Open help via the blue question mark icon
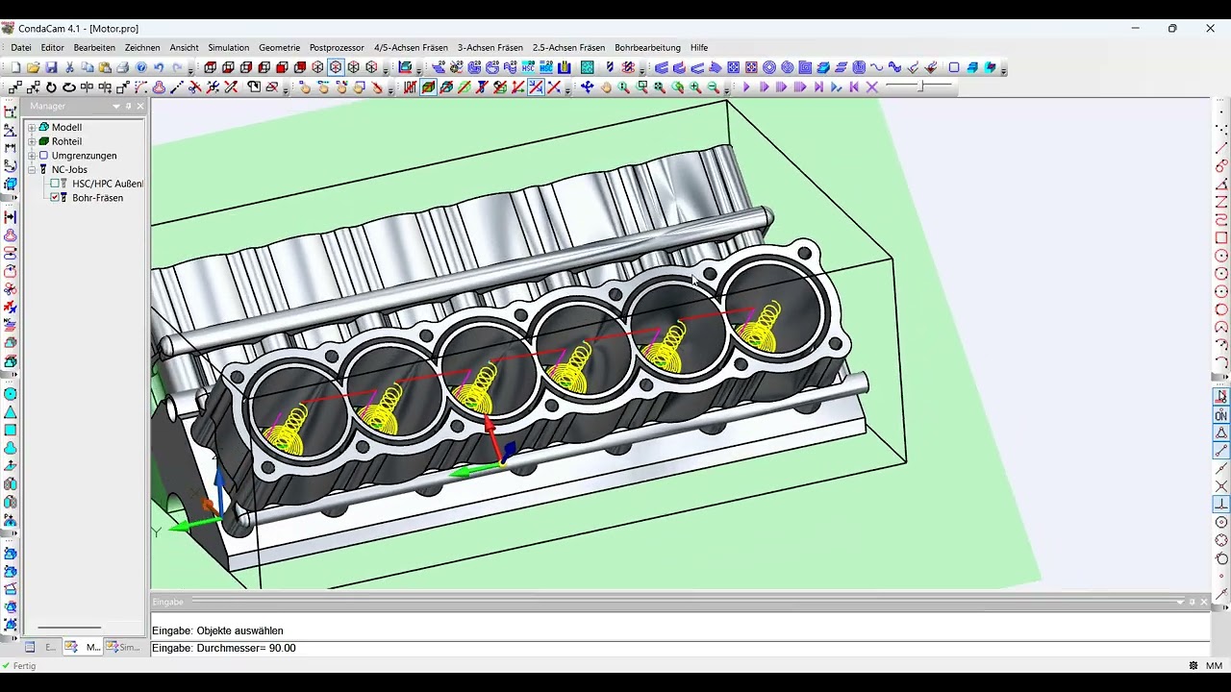The image size is (1231, 692). coord(141,67)
